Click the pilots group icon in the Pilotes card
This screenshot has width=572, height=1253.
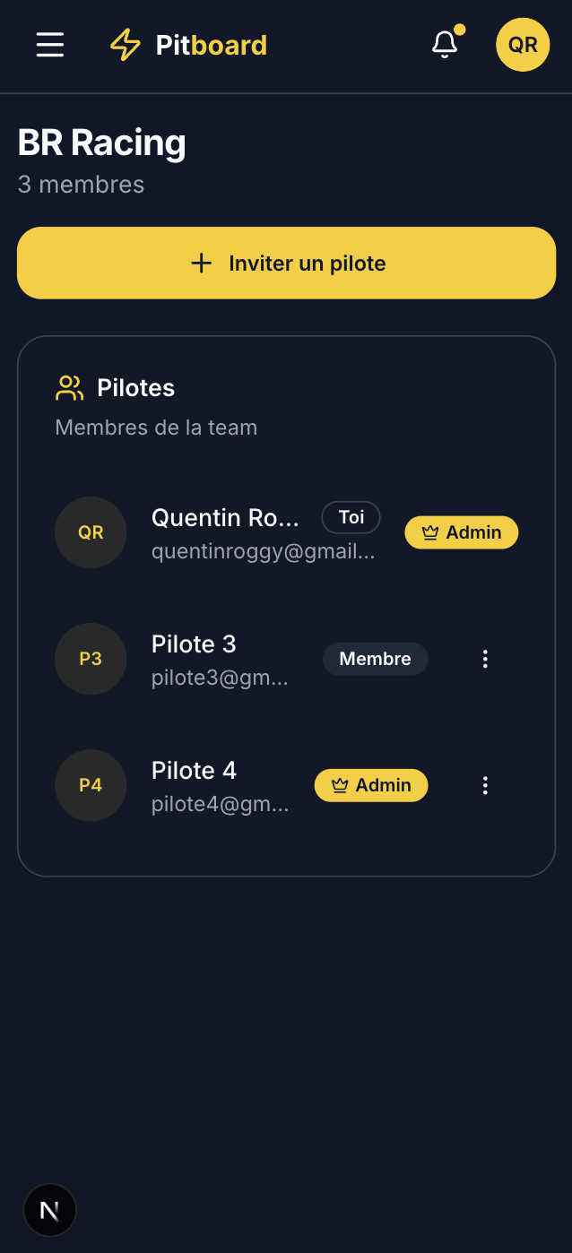tap(70, 387)
